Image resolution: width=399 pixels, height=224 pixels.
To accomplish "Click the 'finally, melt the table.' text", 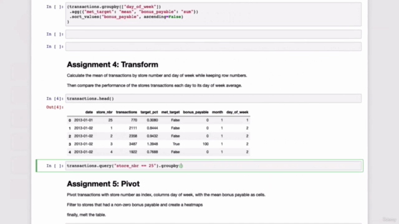I will 86,215.
